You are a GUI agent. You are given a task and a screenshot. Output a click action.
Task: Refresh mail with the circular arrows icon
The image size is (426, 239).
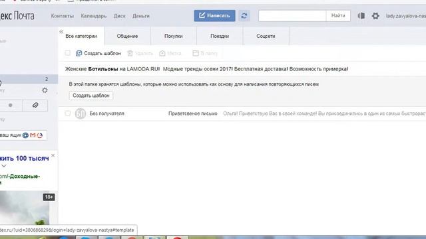[244, 16]
